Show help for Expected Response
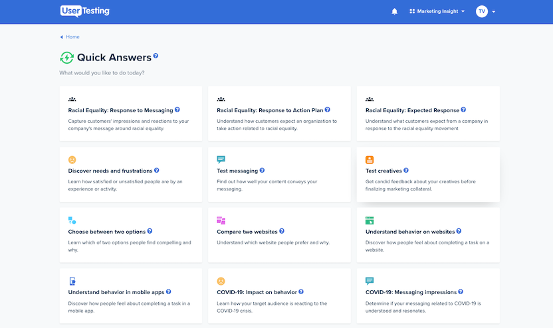The height and width of the screenshot is (328, 553). pos(463,110)
